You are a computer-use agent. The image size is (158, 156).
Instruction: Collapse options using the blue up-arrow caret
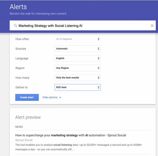[60, 97]
